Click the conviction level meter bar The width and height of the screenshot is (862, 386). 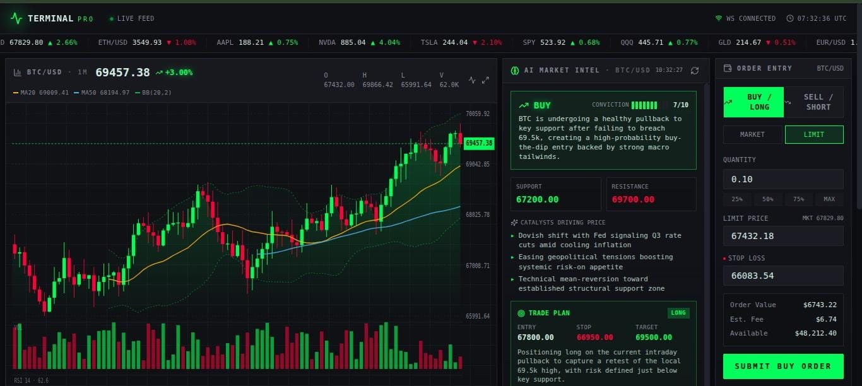pos(649,105)
